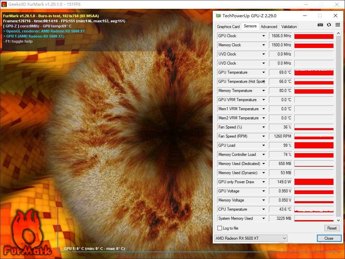Enable the Log to file checkbox
The width and height of the screenshot is (345, 259).
tap(220, 228)
